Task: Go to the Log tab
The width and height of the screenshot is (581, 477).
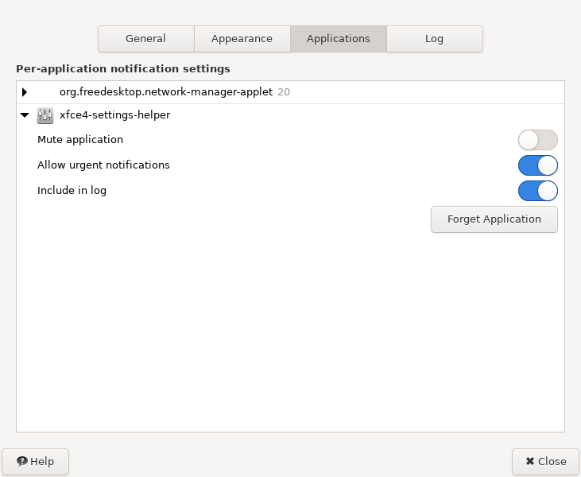Action: tap(434, 39)
